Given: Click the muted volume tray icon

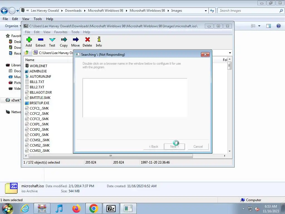Looking at the screenshot, I should 257,209.
